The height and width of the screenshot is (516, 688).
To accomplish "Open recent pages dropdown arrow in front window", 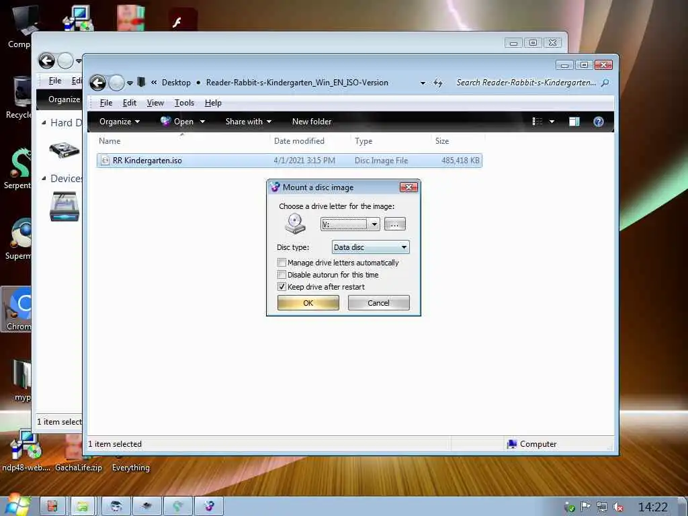I will click(130, 83).
